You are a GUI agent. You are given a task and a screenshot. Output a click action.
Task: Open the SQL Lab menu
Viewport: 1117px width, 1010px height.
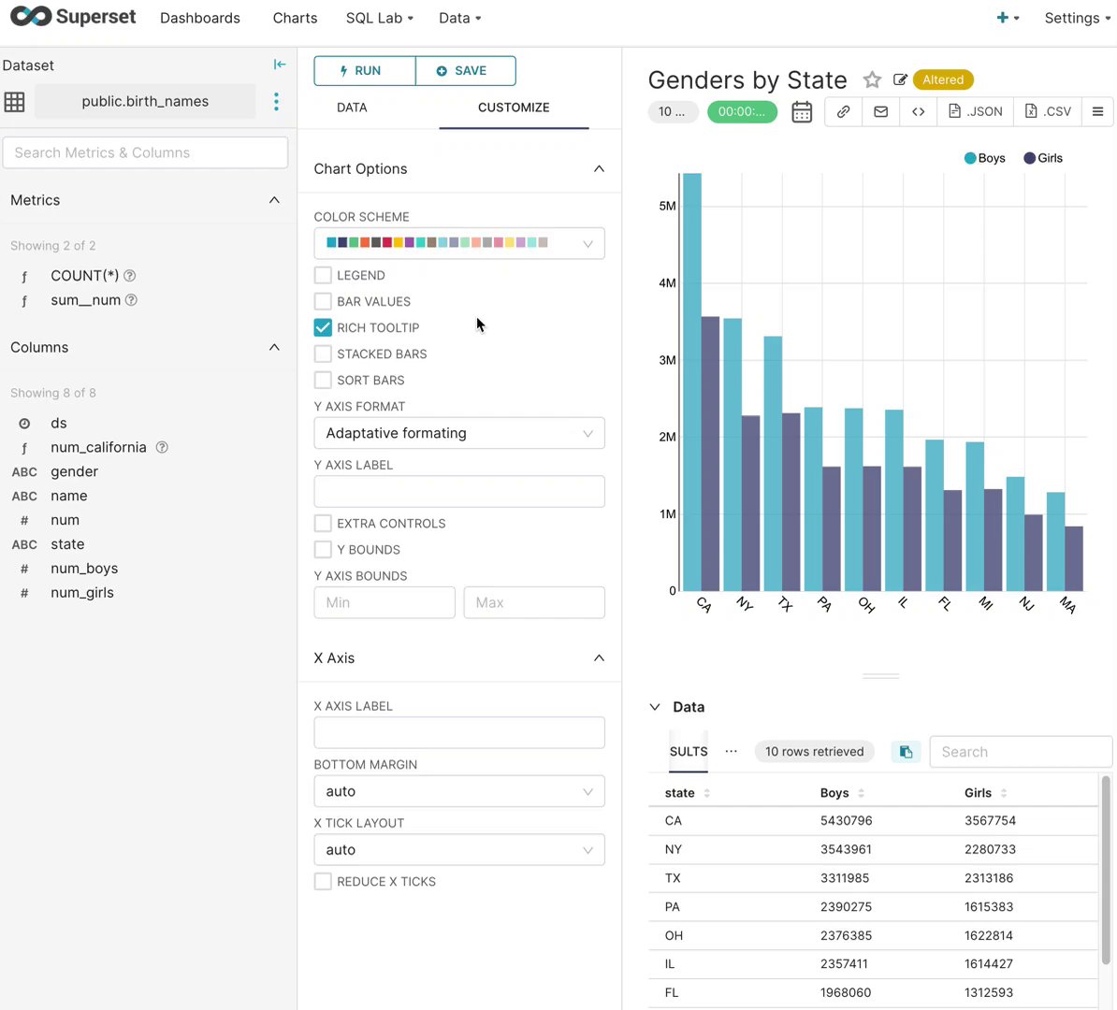pos(380,18)
